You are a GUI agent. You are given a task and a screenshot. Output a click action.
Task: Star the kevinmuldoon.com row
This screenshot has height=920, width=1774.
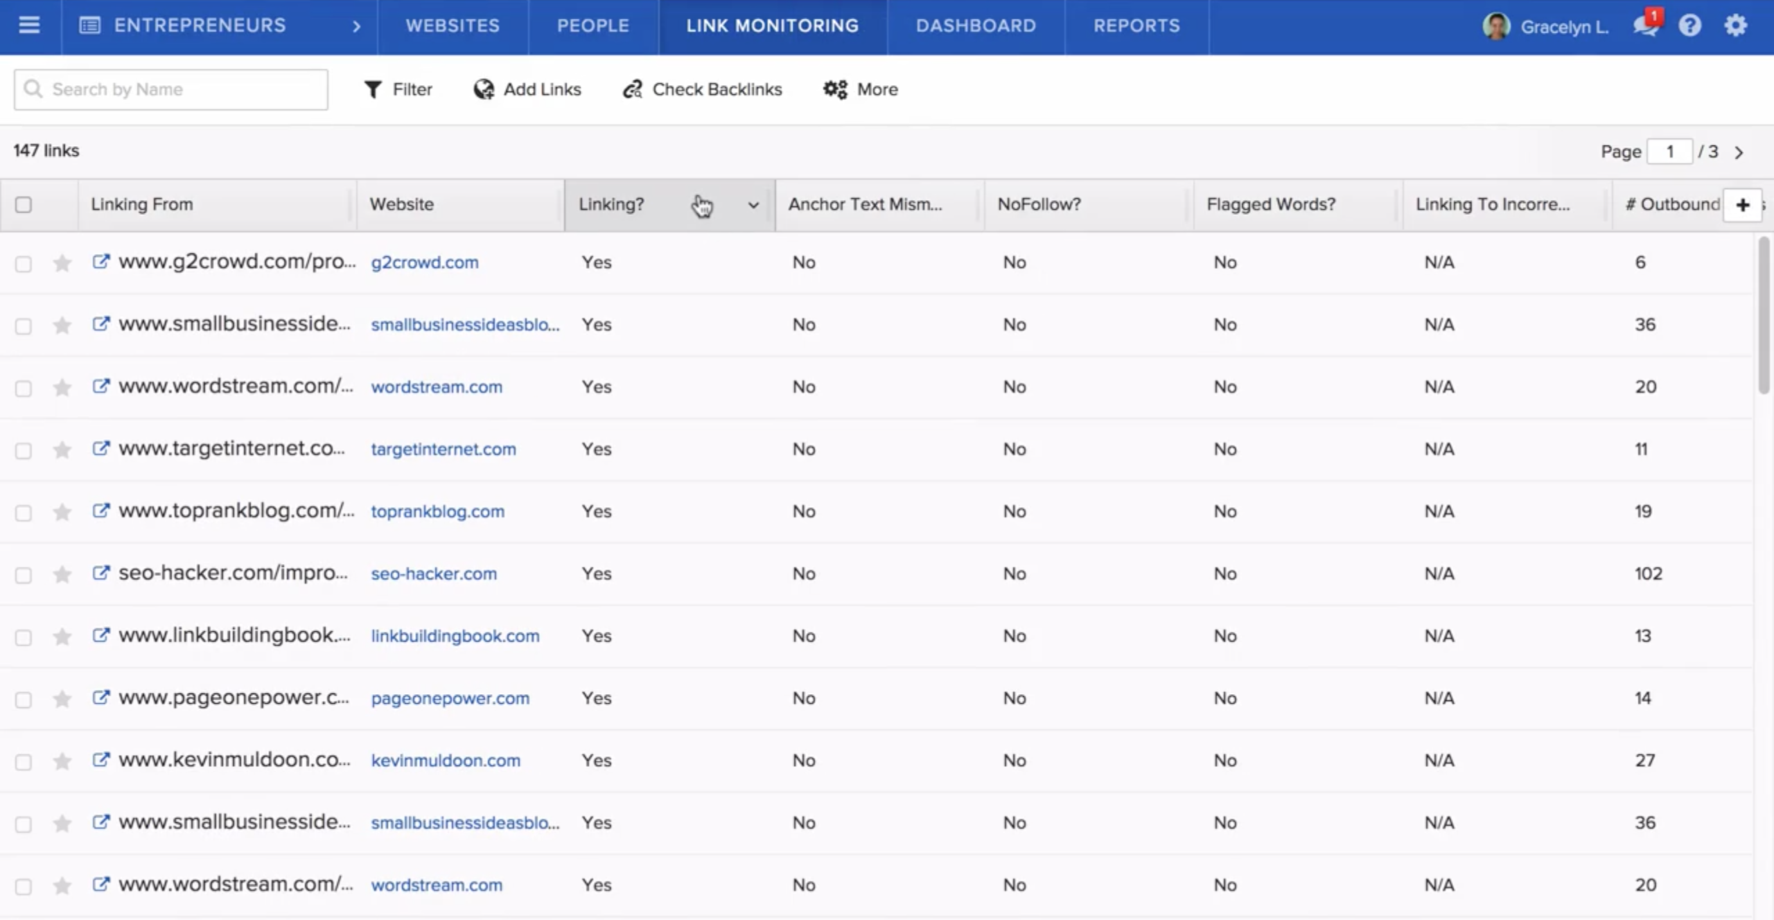click(62, 761)
